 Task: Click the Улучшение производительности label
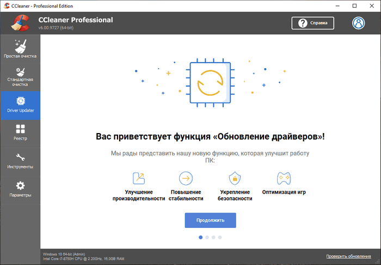click(139, 195)
